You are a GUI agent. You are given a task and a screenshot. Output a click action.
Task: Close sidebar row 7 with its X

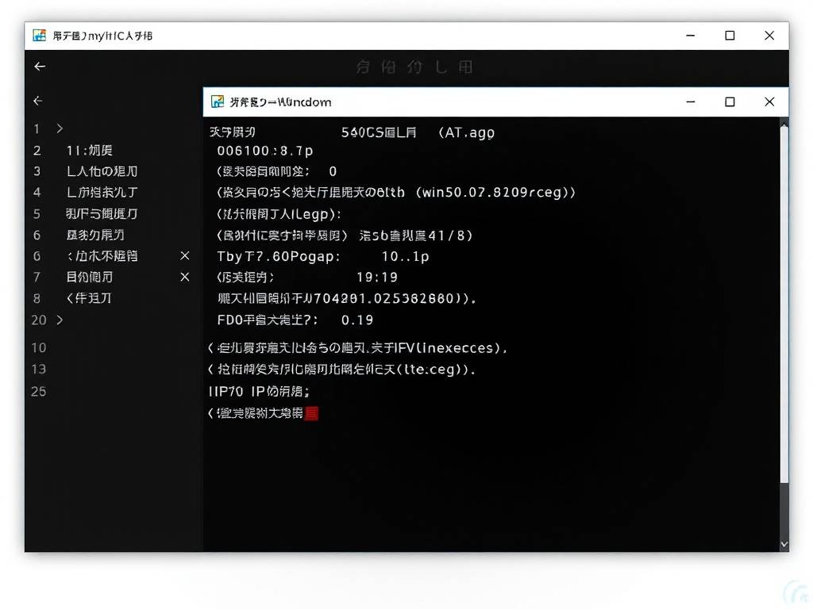184,277
